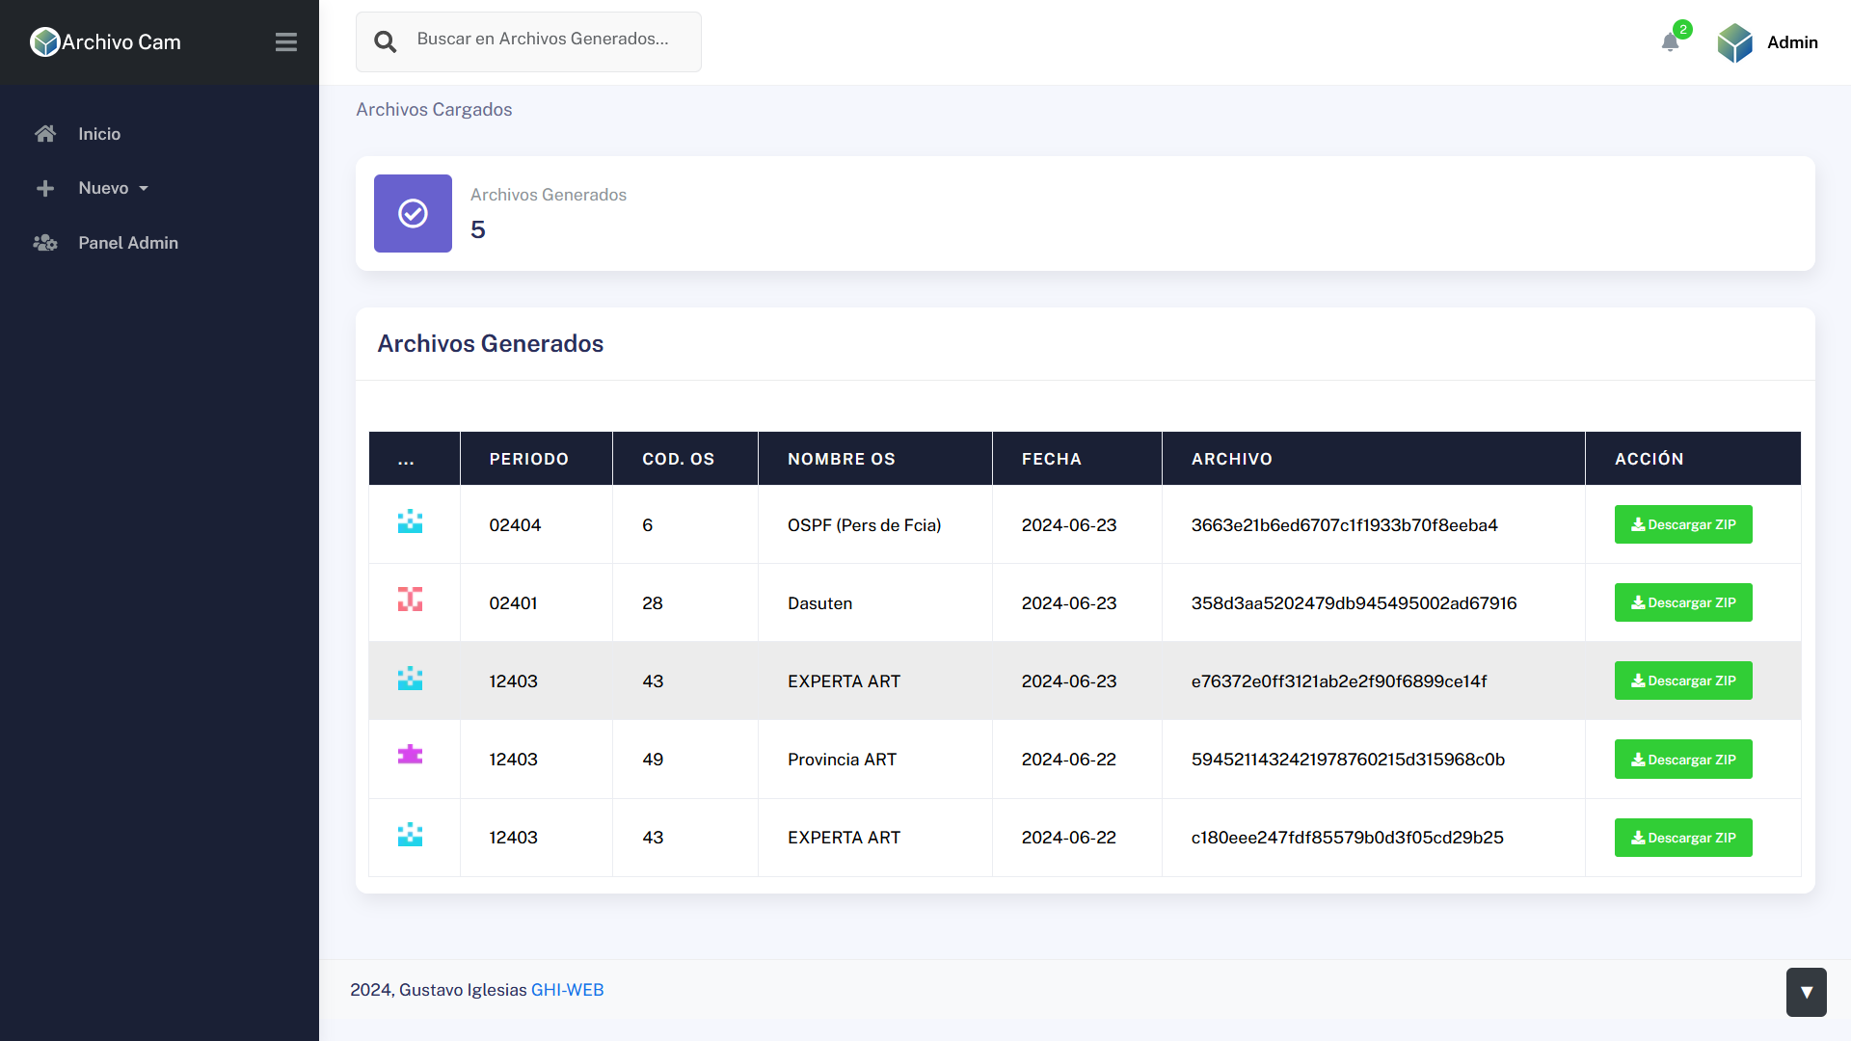Click the Archivos Generados count 5
1851x1041 pixels.
pyautogui.click(x=478, y=229)
